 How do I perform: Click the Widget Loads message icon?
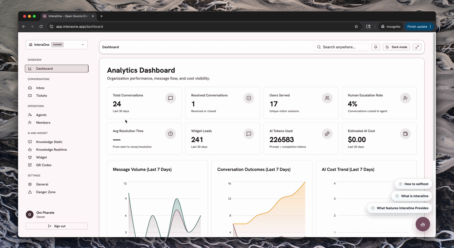pyautogui.click(x=249, y=134)
